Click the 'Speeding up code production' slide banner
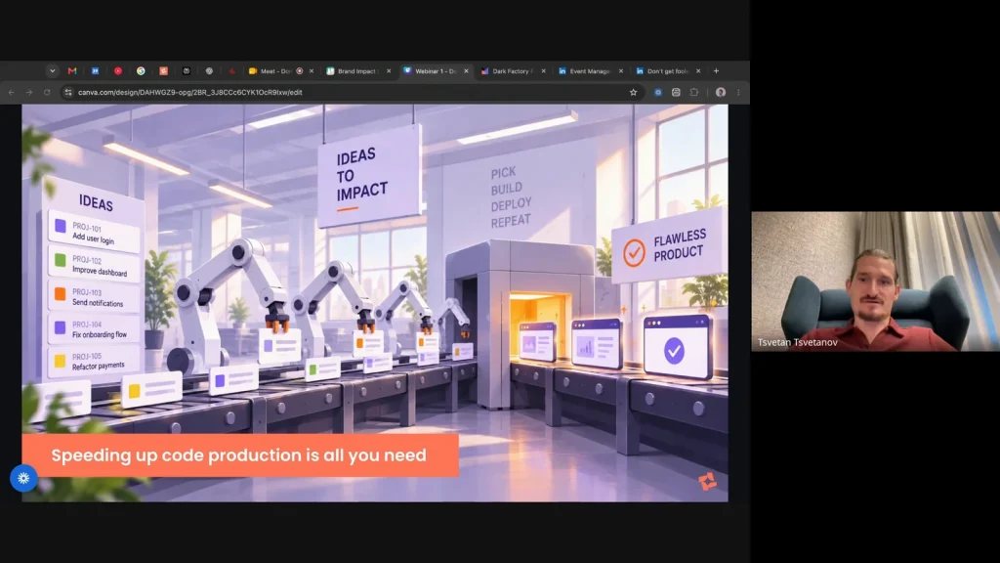 tap(240, 455)
